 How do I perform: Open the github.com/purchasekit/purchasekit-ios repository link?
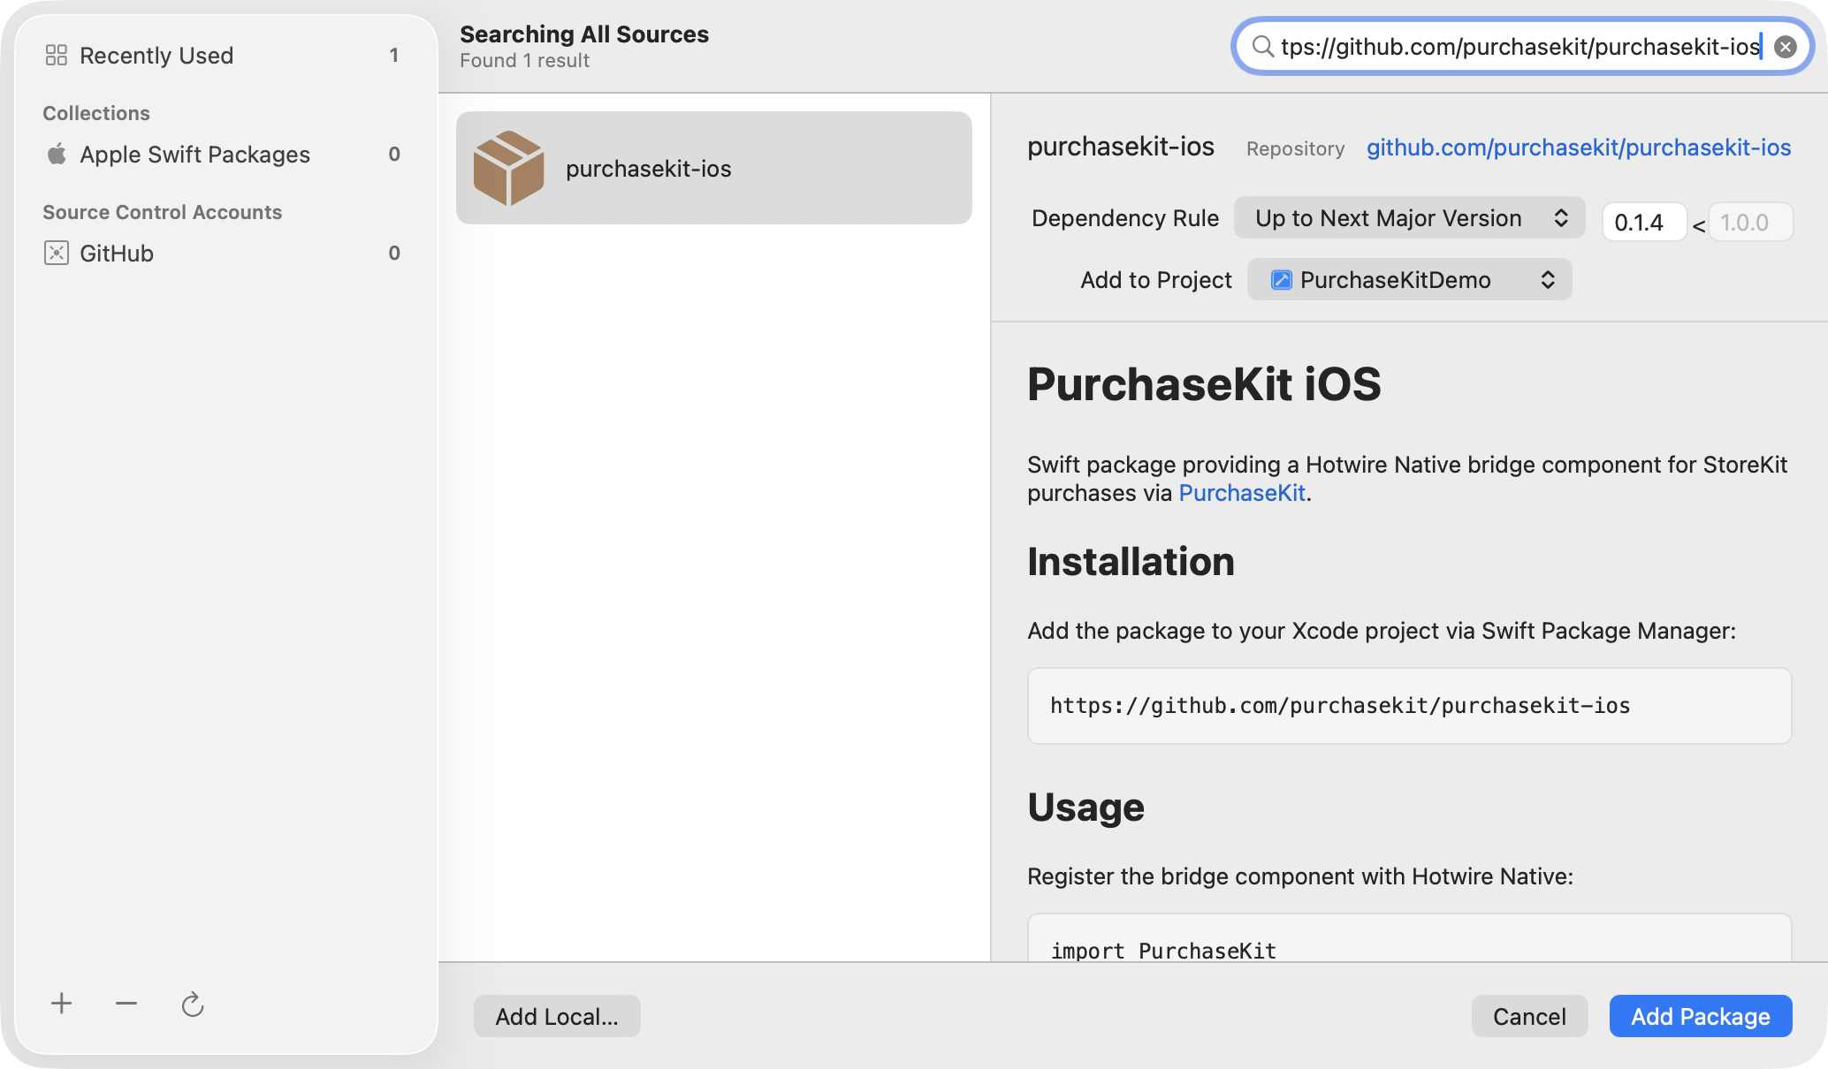pos(1579,148)
